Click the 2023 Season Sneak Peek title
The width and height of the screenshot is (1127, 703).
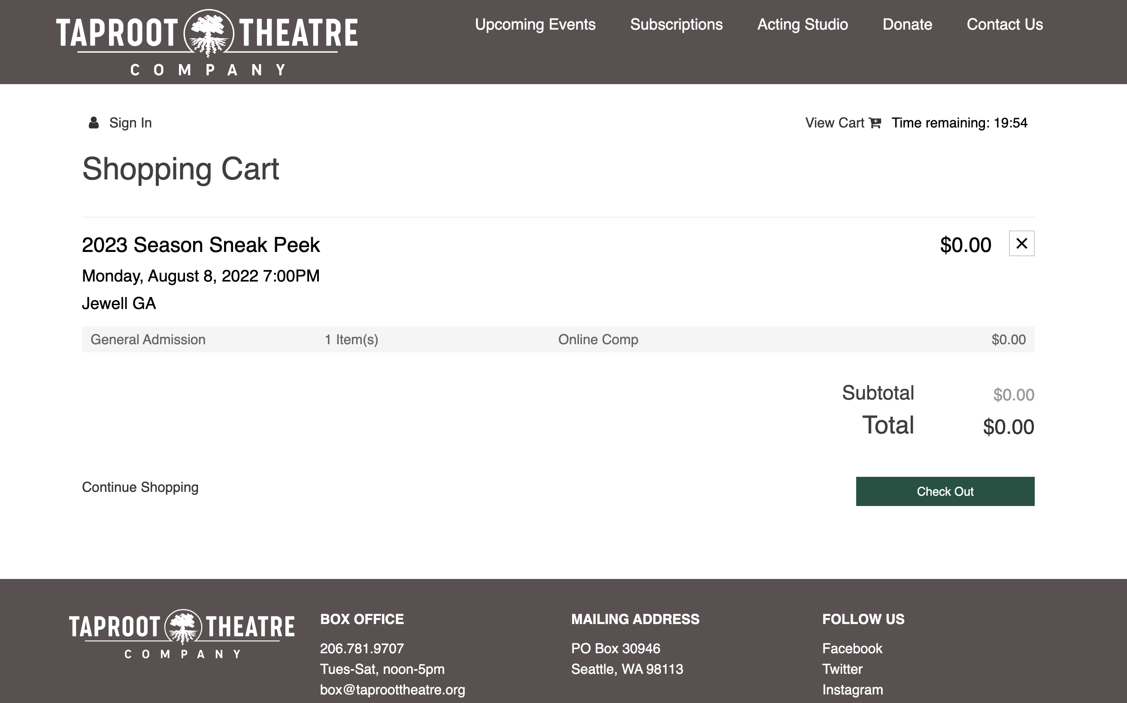(x=201, y=245)
